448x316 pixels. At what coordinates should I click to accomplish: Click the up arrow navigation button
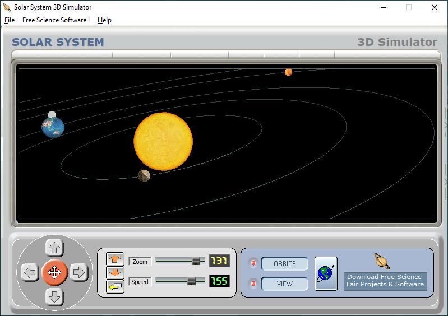54,248
